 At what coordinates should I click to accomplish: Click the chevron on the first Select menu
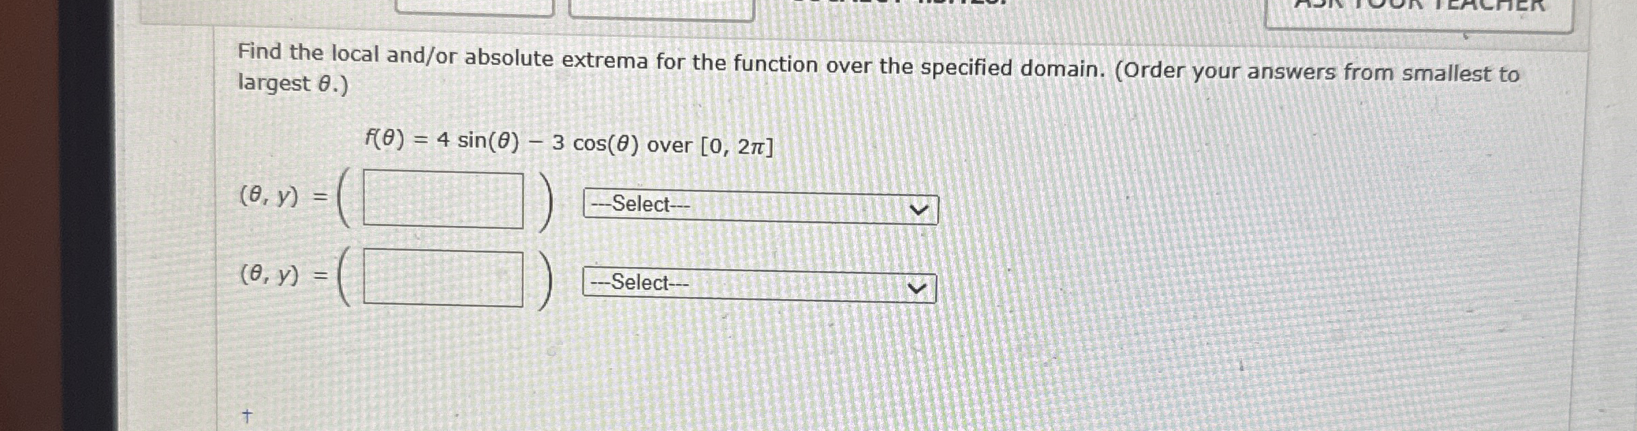pos(919,208)
